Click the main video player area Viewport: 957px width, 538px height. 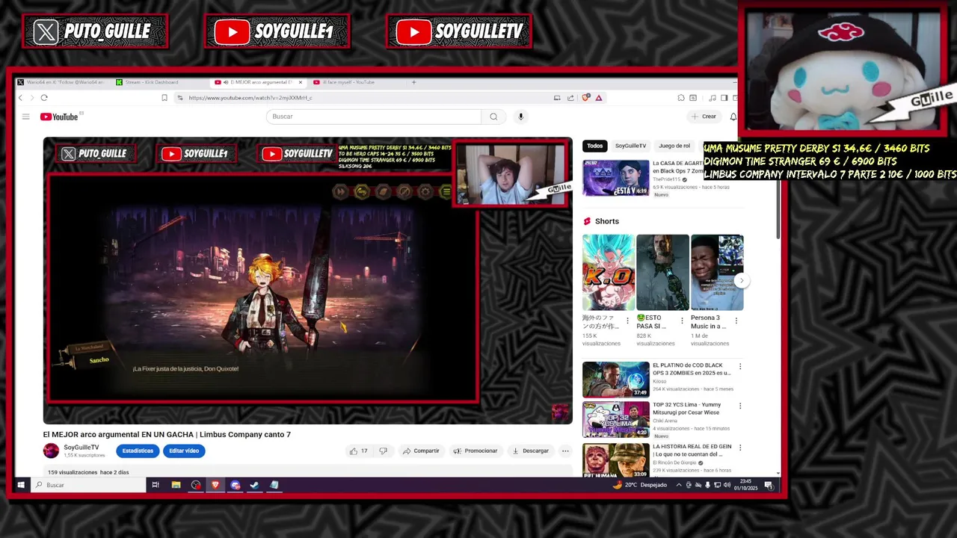click(x=307, y=281)
